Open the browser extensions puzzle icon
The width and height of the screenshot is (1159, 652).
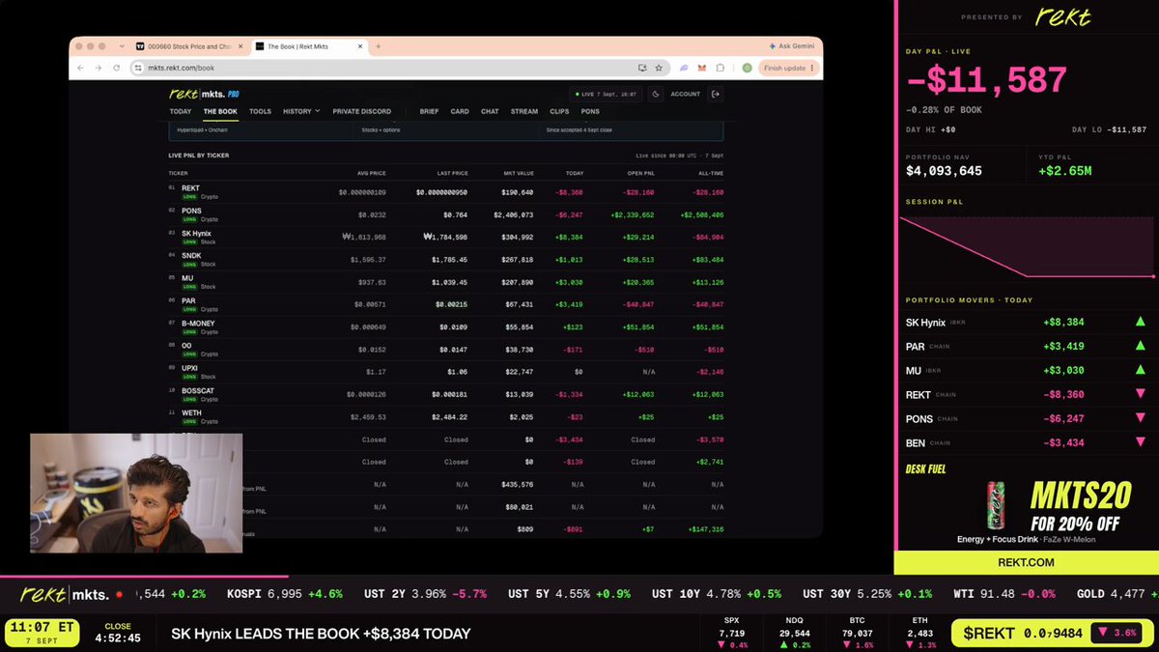[x=721, y=68]
